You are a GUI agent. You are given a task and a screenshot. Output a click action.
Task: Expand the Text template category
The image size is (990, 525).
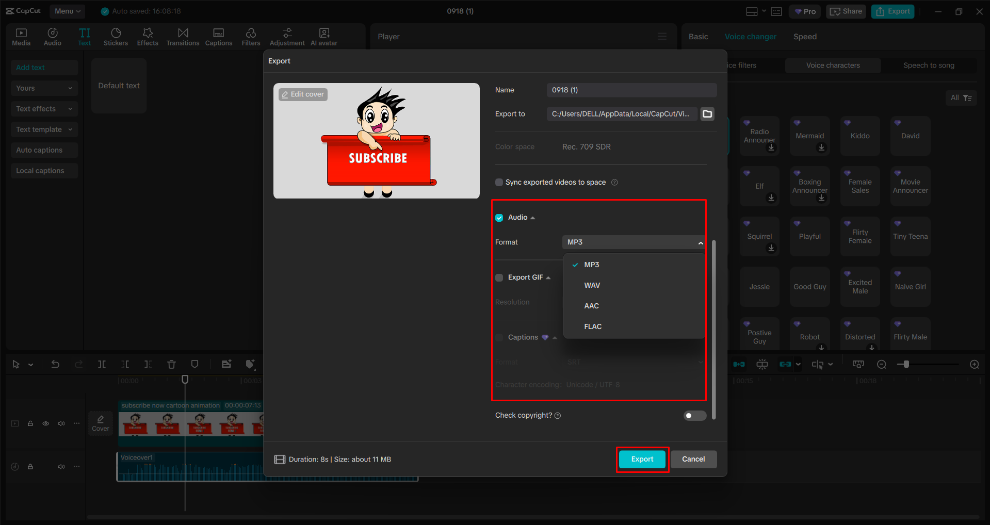click(x=44, y=129)
